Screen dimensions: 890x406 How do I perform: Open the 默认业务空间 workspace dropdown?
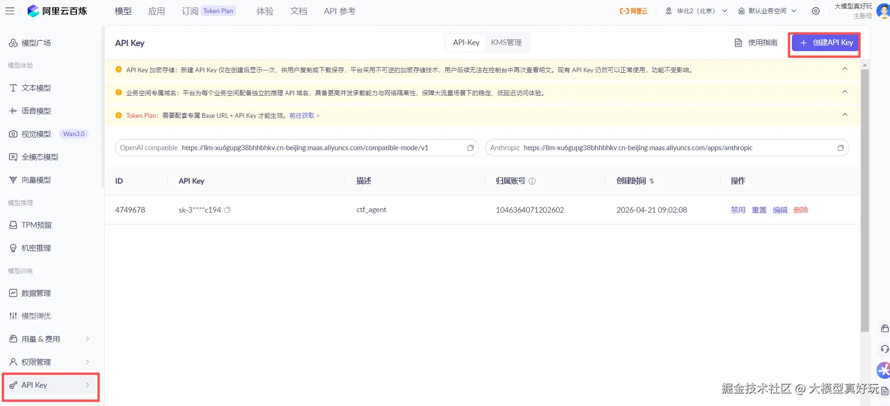(x=767, y=11)
